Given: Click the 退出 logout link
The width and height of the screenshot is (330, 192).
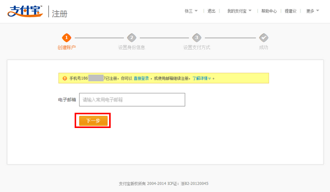Looking at the screenshot, I should tap(212, 11).
